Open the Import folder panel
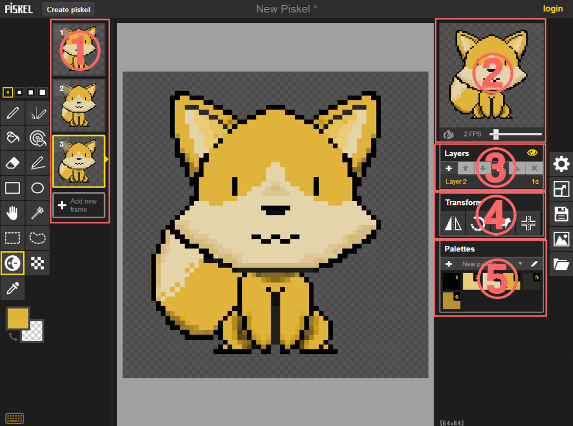 point(561,264)
